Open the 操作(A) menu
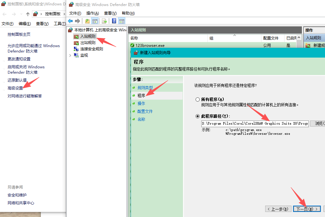The width and height of the screenshot is (325, 217). point(92,13)
